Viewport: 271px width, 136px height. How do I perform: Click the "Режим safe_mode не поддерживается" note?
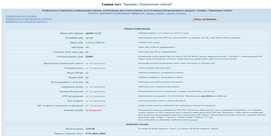[x=157, y=47]
